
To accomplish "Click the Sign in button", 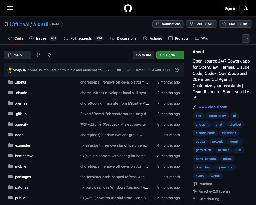I will click(x=230, y=8).
